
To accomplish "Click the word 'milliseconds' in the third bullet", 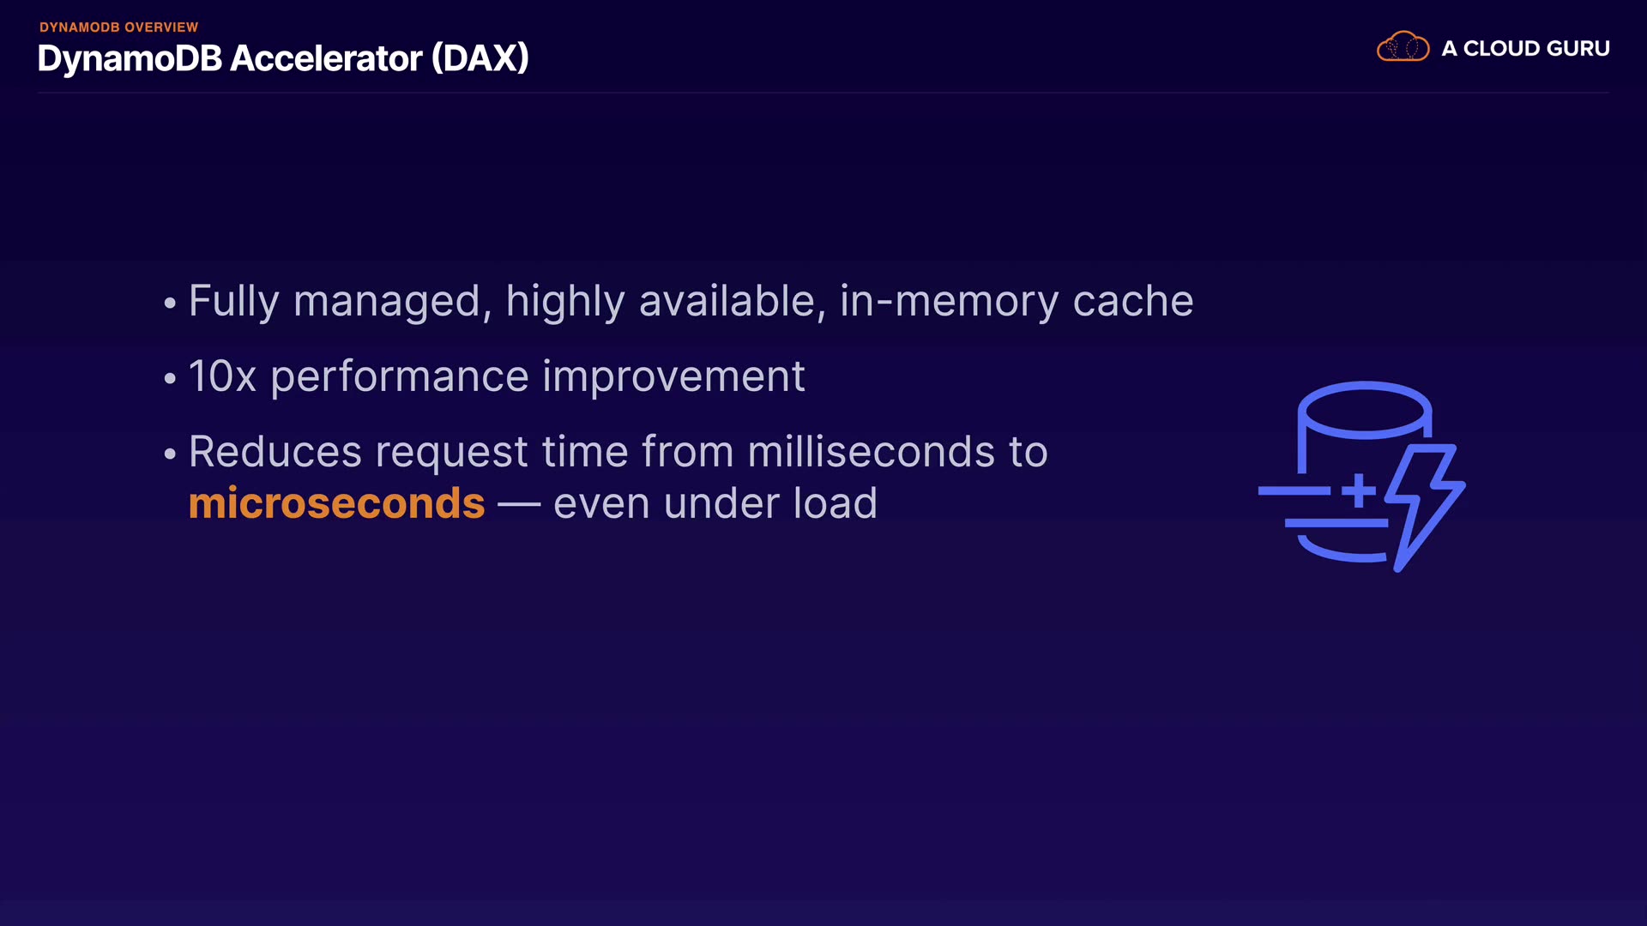I will coord(871,452).
